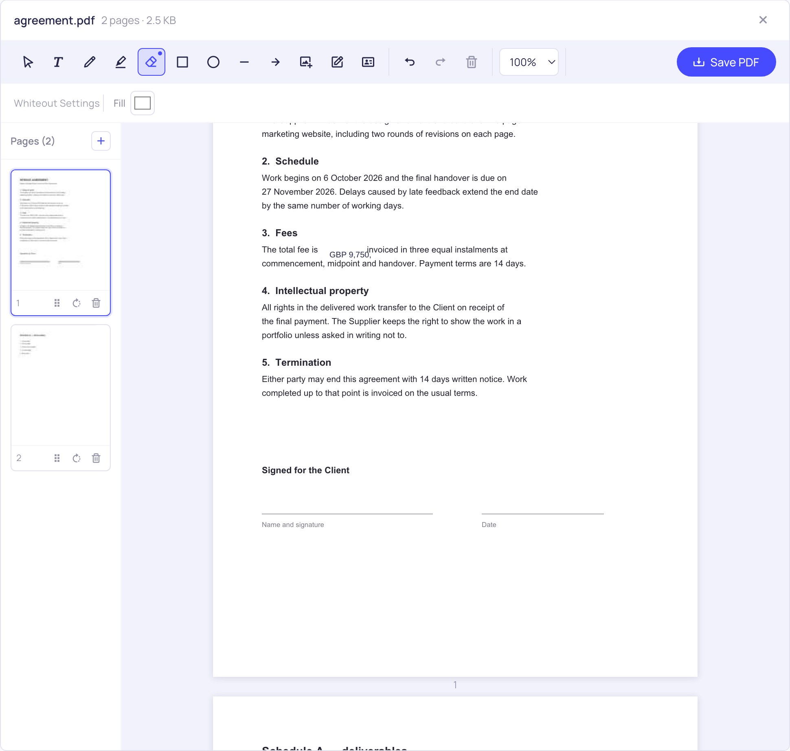This screenshot has width=790, height=751.
Task: Delete page 2
Action: pos(96,458)
